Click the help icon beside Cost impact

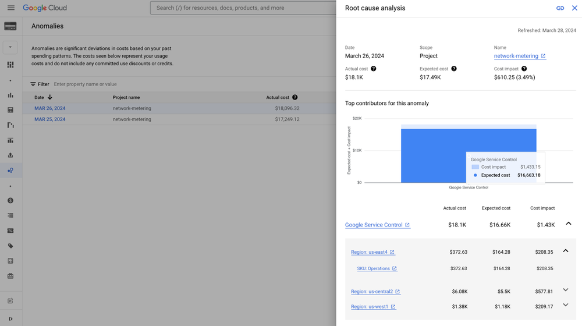[x=524, y=69]
